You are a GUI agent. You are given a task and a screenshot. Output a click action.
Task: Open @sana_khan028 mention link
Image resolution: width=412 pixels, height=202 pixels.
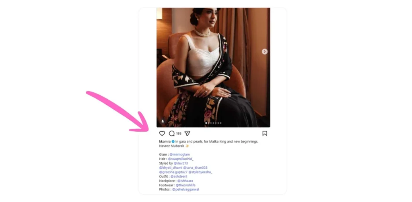(x=195, y=167)
